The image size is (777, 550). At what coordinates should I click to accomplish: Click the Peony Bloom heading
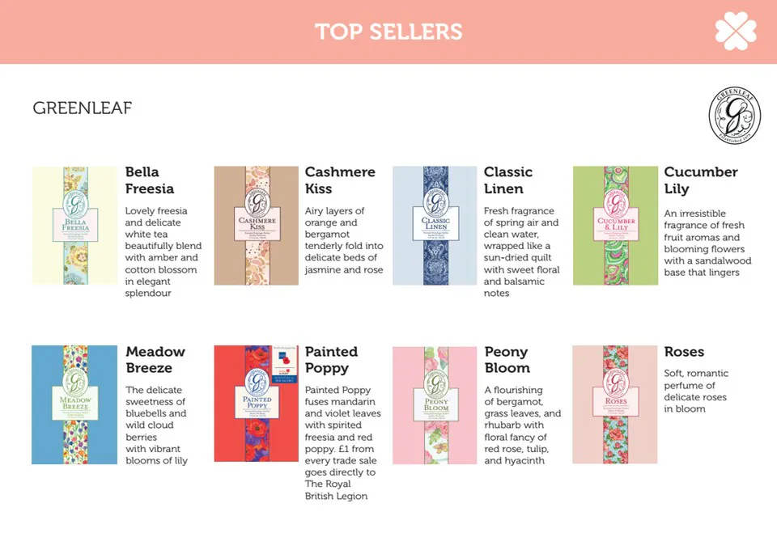(507, 359)
